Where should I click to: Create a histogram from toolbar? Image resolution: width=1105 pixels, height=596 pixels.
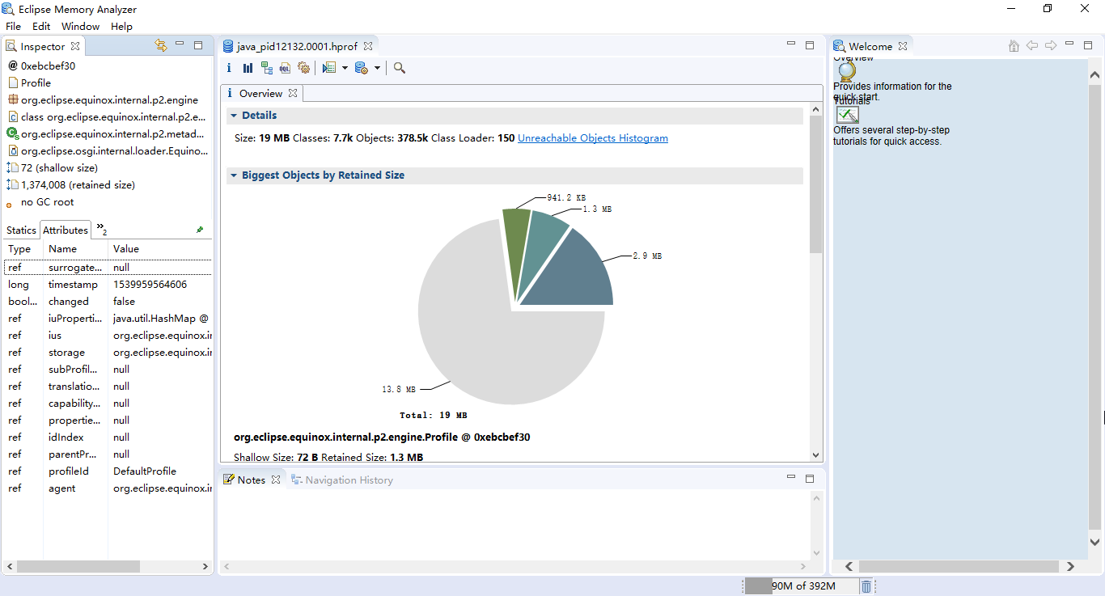248,68
